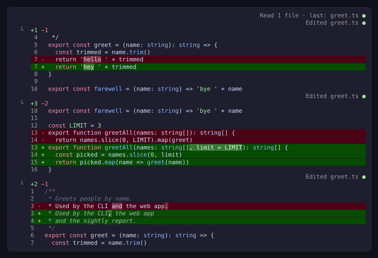Click the highlighted word "hello"
This screenshot has width=378, height=258.
click(92, 60)
